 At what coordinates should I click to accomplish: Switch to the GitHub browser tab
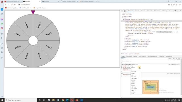pos(69,1)
